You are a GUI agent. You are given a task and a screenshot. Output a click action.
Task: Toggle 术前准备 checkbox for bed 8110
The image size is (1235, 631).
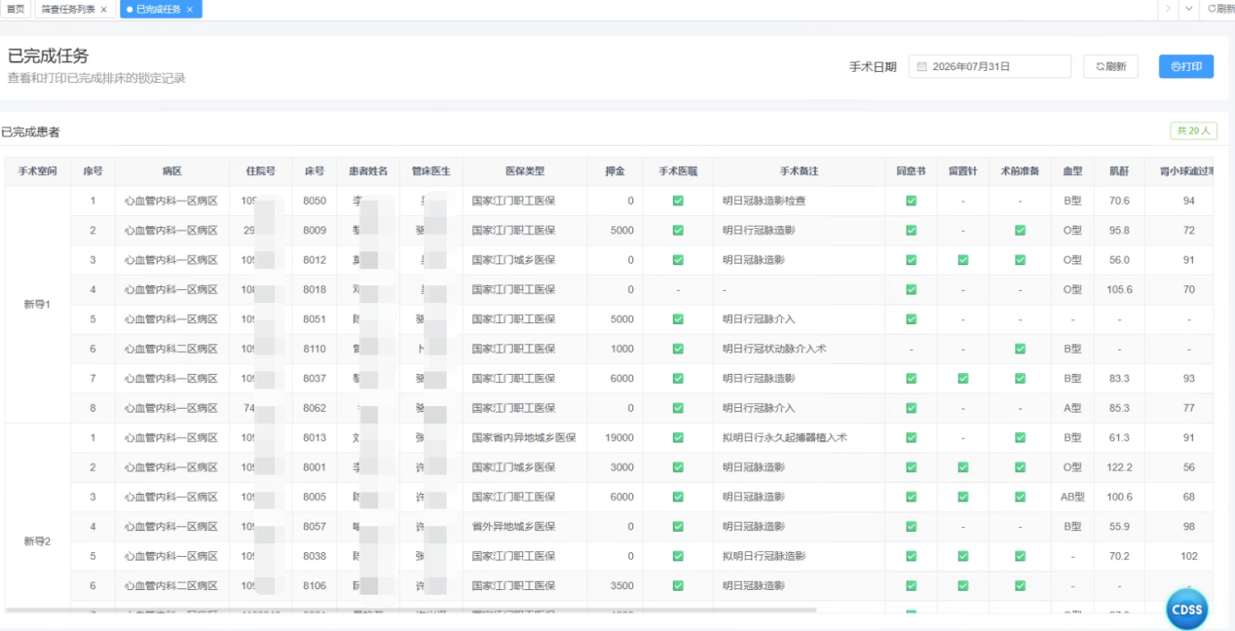coord(1020,349)
